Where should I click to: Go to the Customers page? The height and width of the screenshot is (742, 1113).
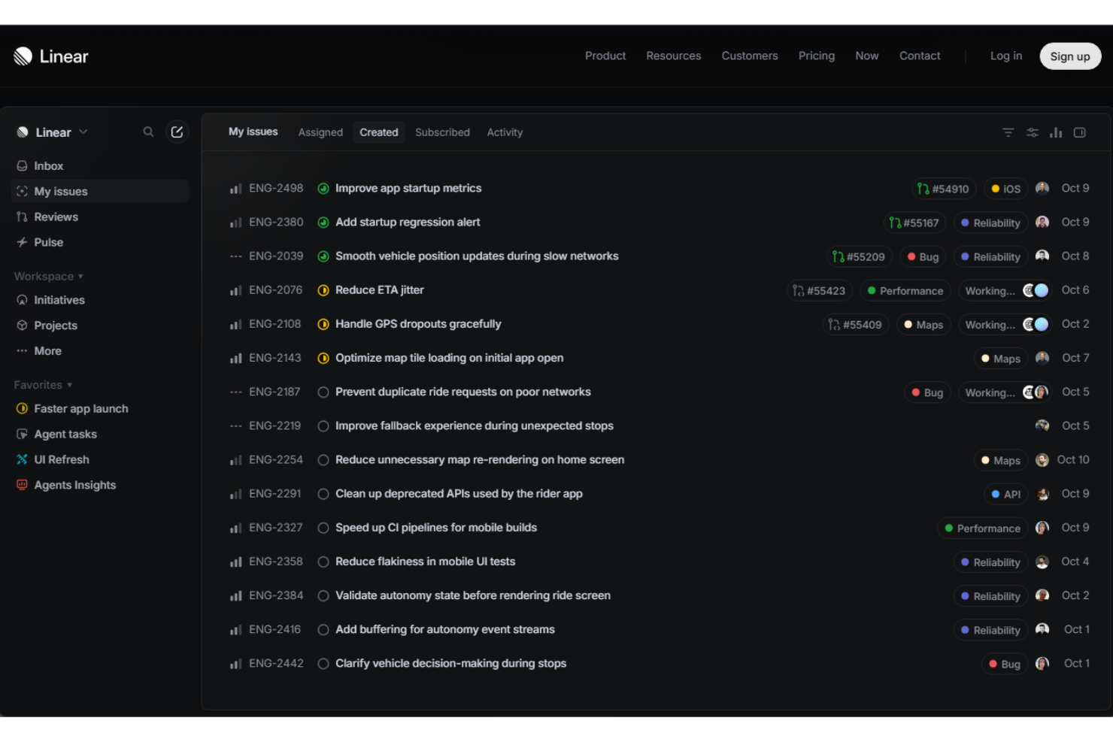pyautogui.click(x=750, y=56)
